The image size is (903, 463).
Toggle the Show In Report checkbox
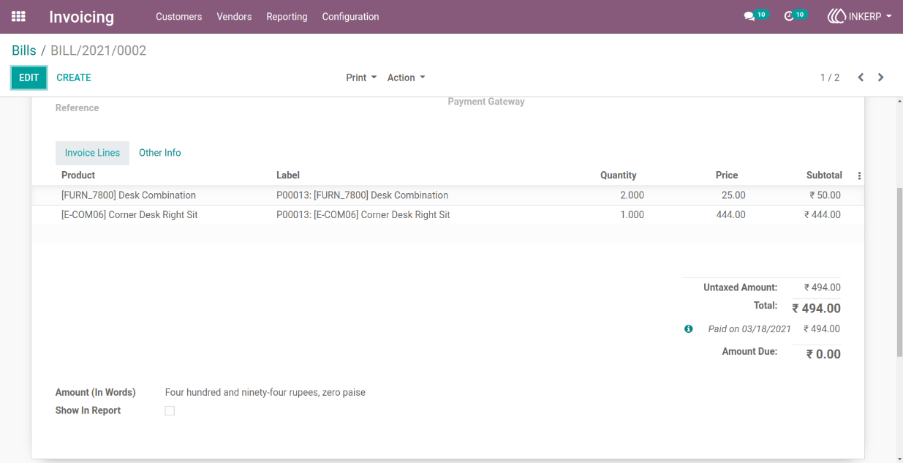(x=170, y=411)
